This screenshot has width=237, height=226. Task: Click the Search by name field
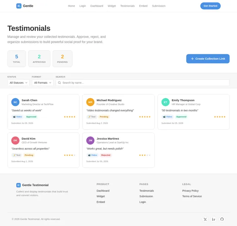pyautogui.click(x=143, y=83)
